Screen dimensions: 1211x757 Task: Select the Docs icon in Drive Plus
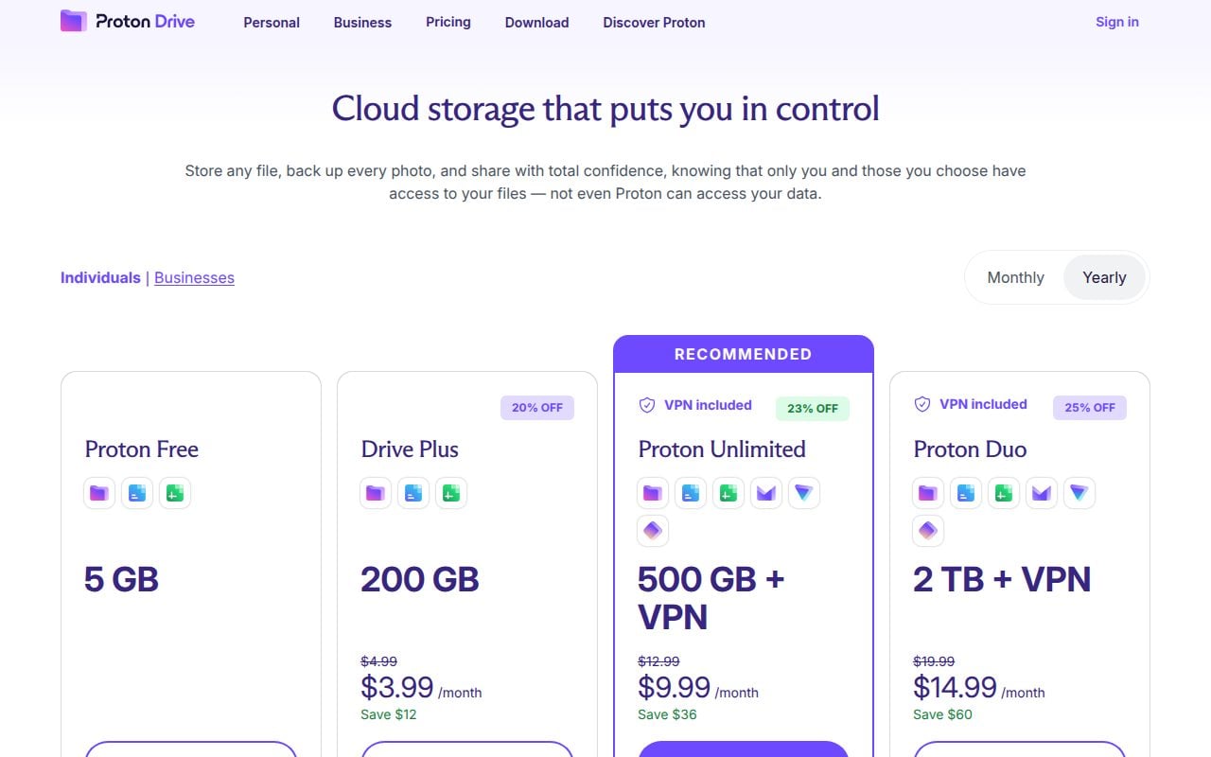coord(413,493)
